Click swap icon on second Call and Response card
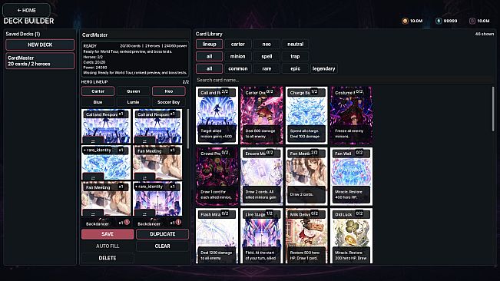This screenshot has width=500, height=281. [144, 141]
